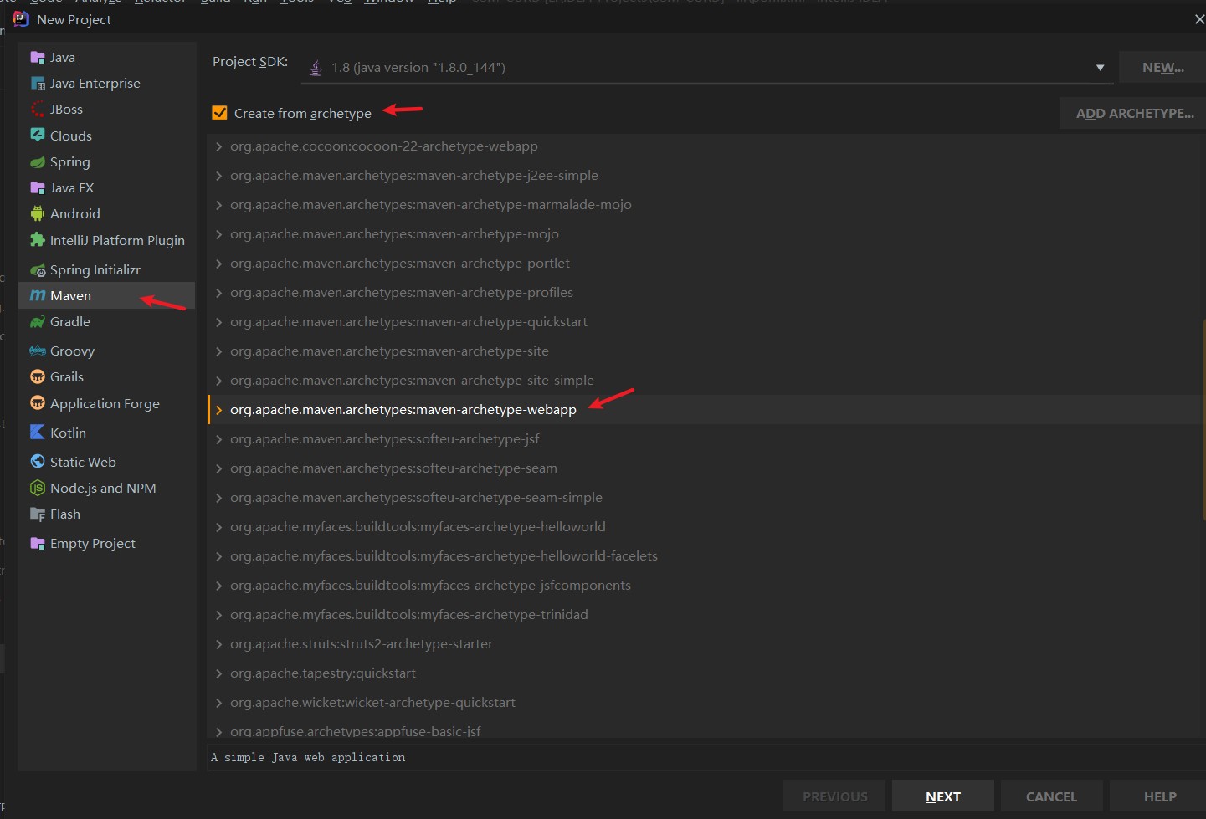The image size is (1206, 819).
Task: Click the JBoss icon
Action: click(38, 110)
